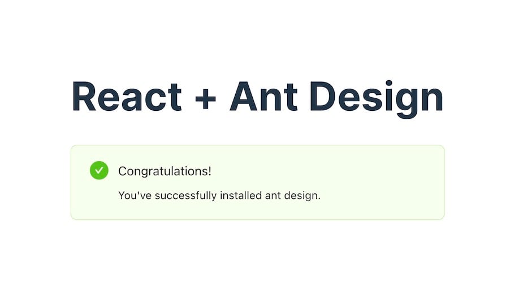Viewport: 506px width, 286px height.
Task: Click the word Design in the heading
Action: pyautogui.click(x=377, y=99)
